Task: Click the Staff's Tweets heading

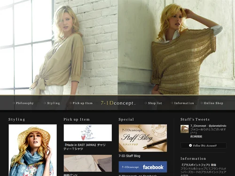Action: (x=195, y=119)
